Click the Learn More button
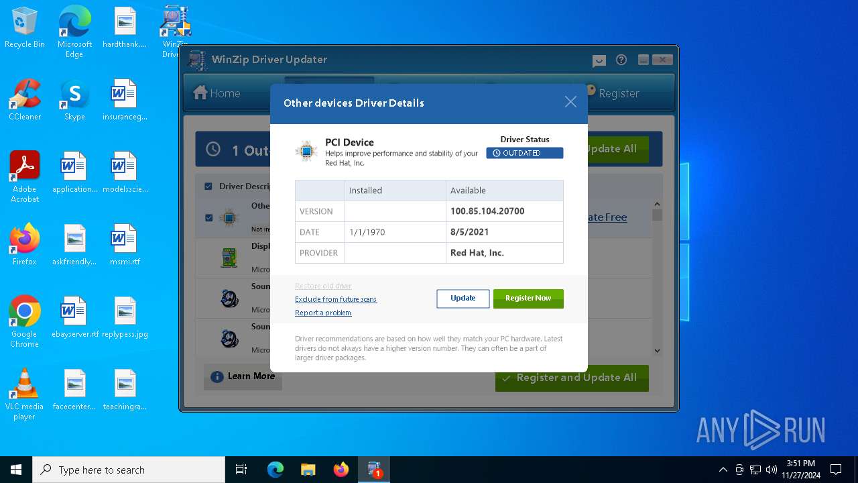 pos(243,376)
